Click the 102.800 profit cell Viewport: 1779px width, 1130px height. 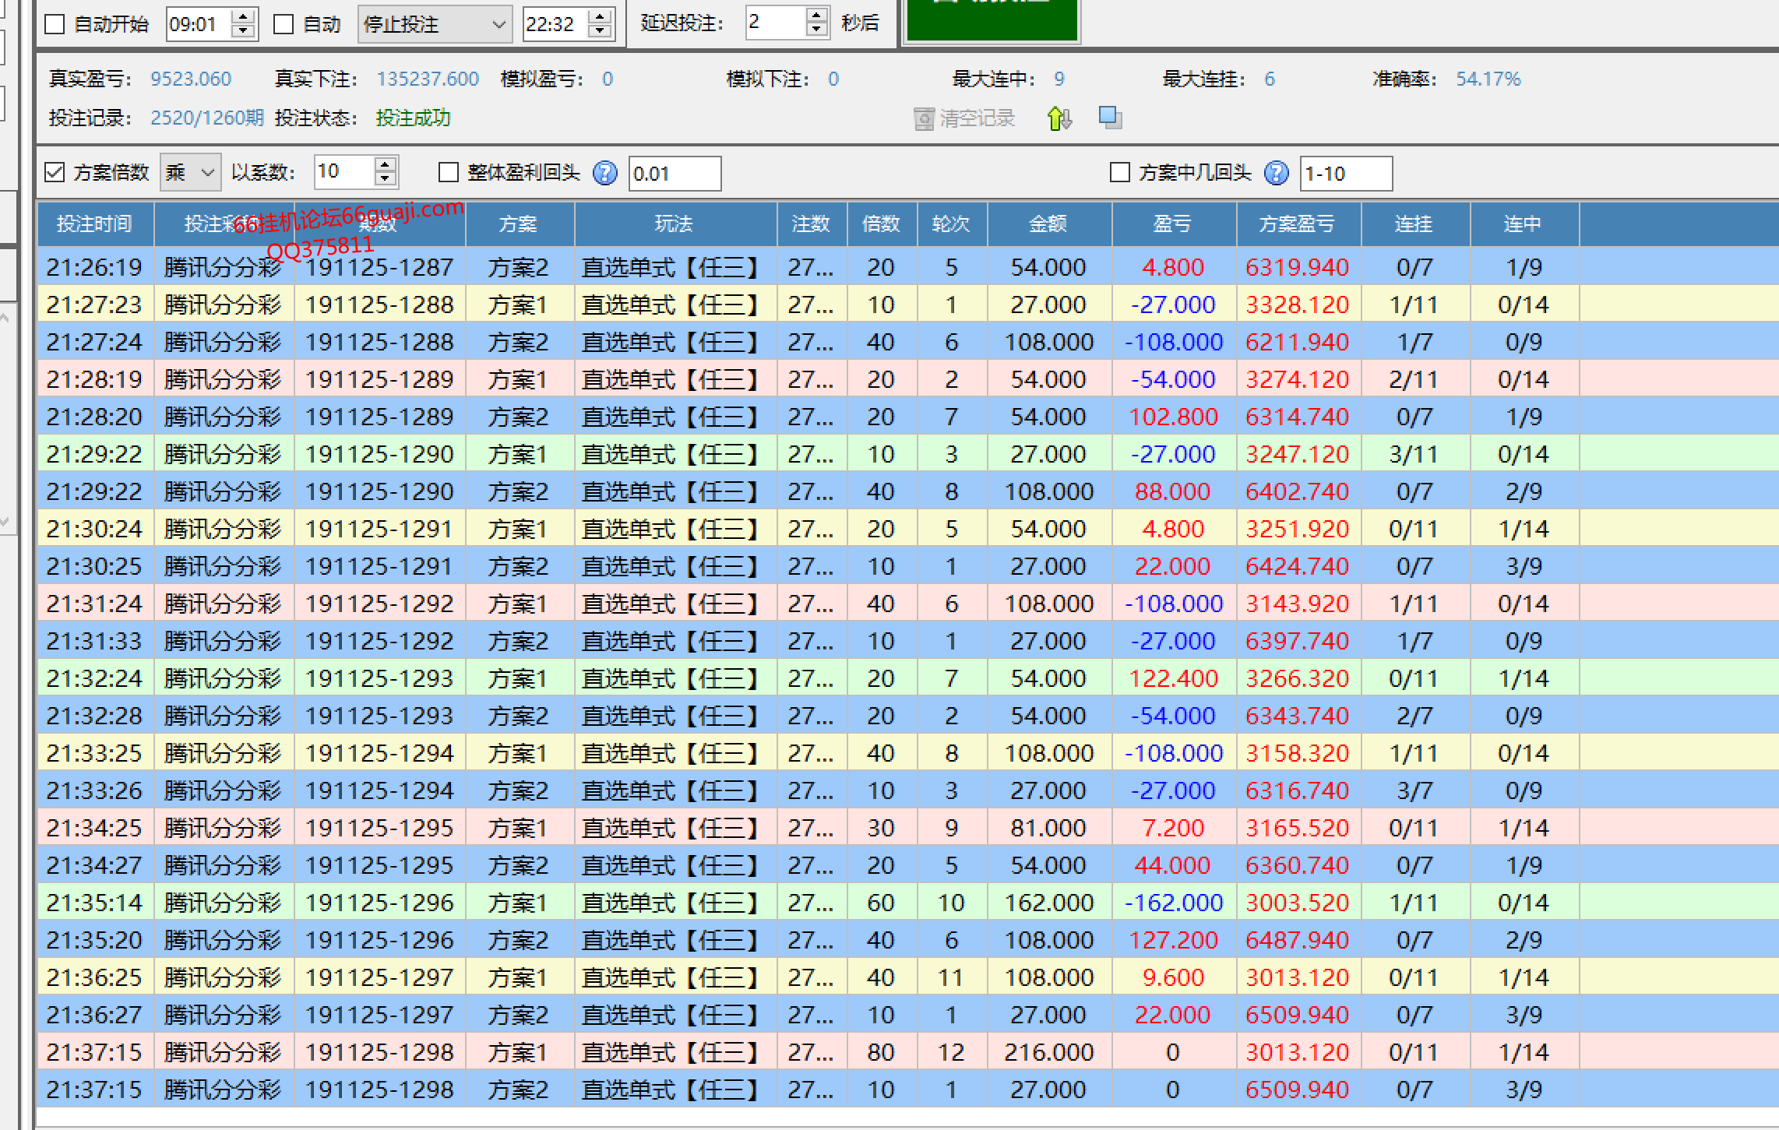(1173, 417)
